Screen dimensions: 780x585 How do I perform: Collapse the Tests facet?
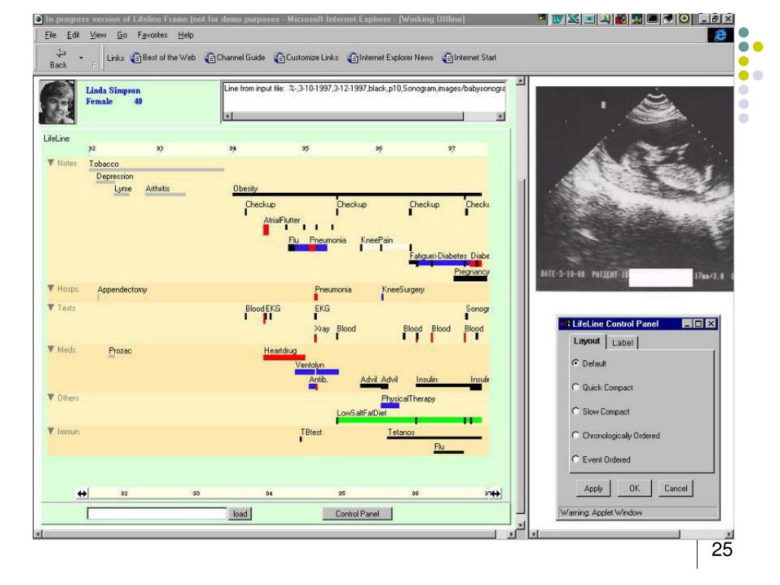[51, 308]
